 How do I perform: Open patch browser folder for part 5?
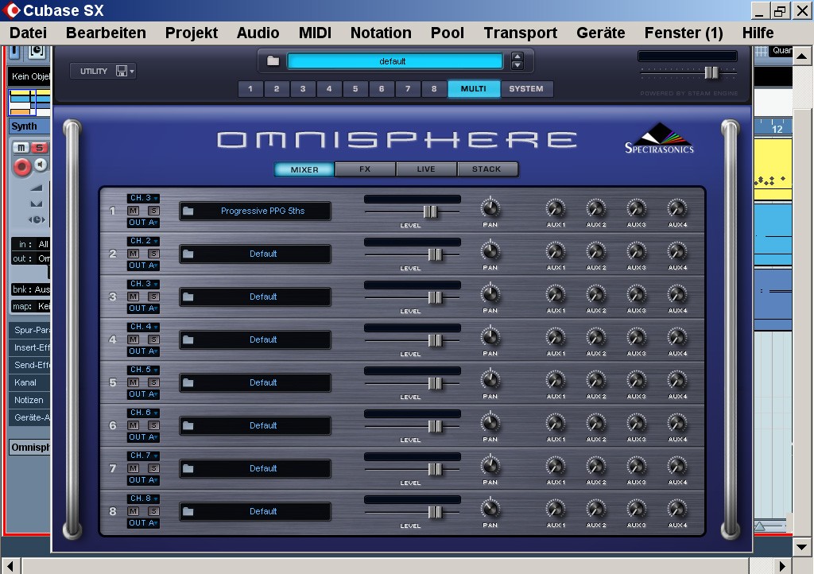(188, 383)
